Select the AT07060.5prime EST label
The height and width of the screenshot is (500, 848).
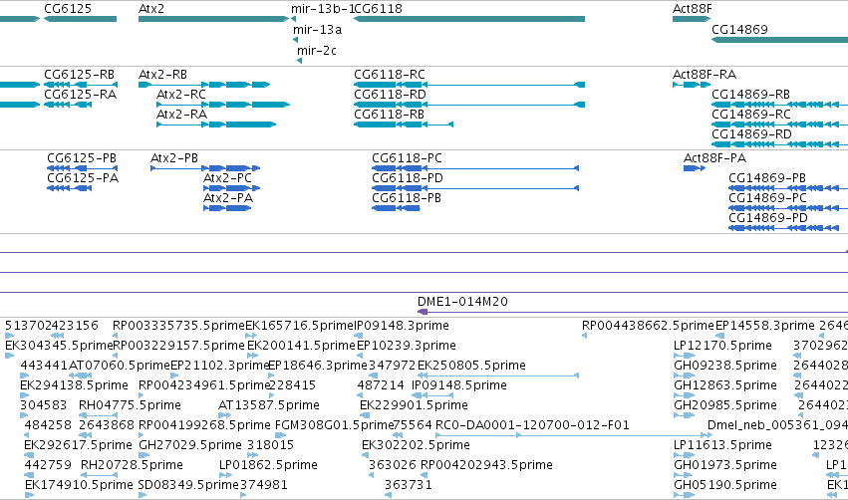coord(120,365)
